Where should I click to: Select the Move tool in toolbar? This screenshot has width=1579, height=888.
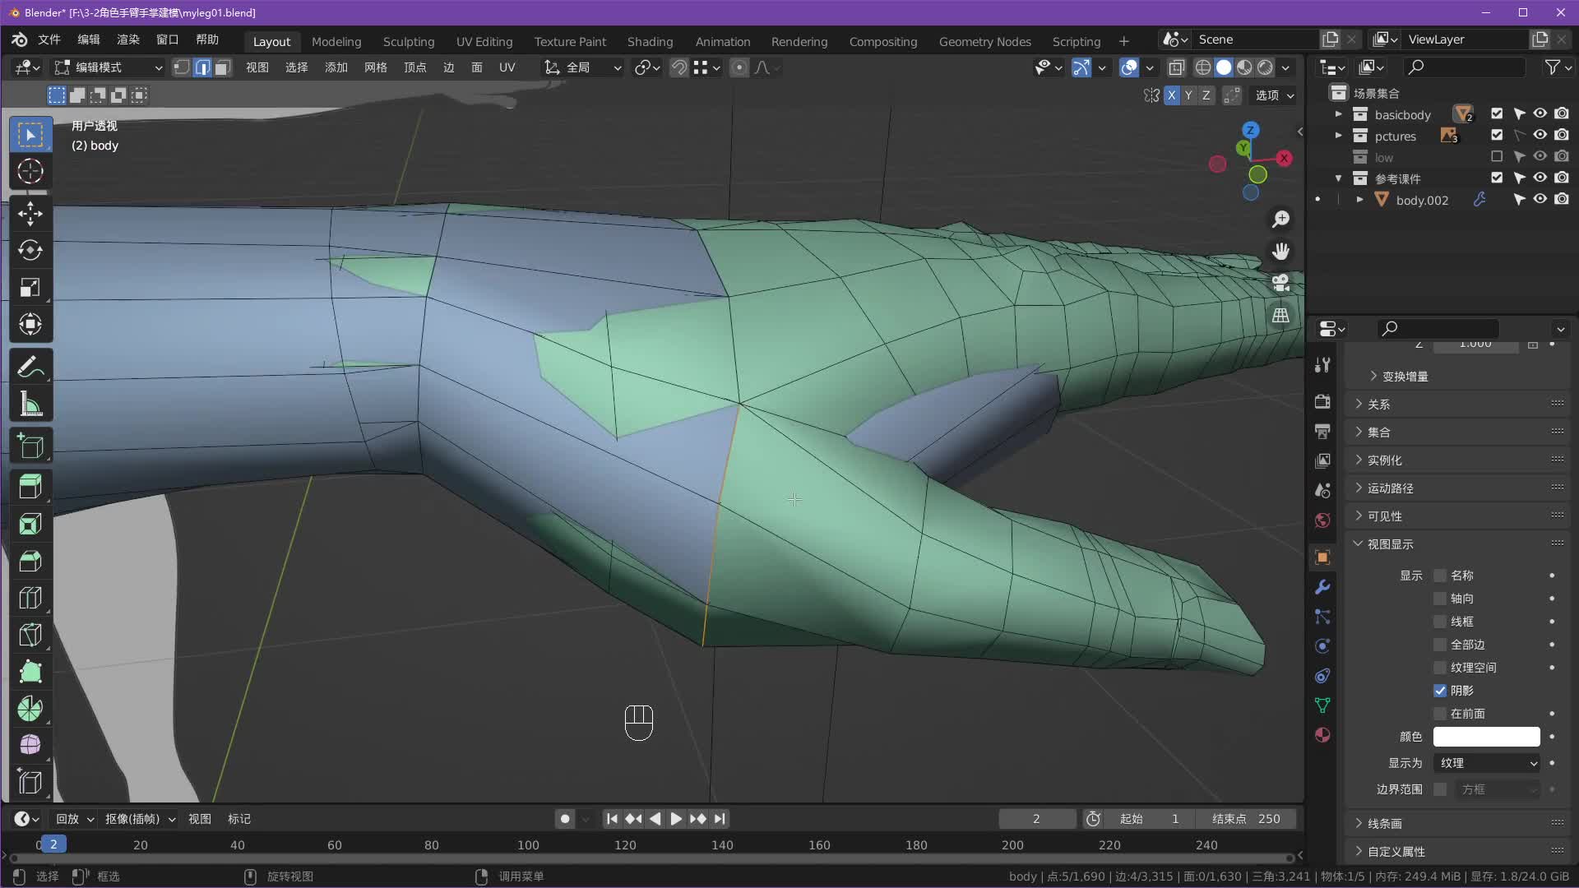click(x=30, y=214)
